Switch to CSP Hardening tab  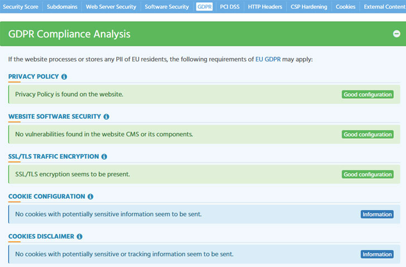point(309,7)
